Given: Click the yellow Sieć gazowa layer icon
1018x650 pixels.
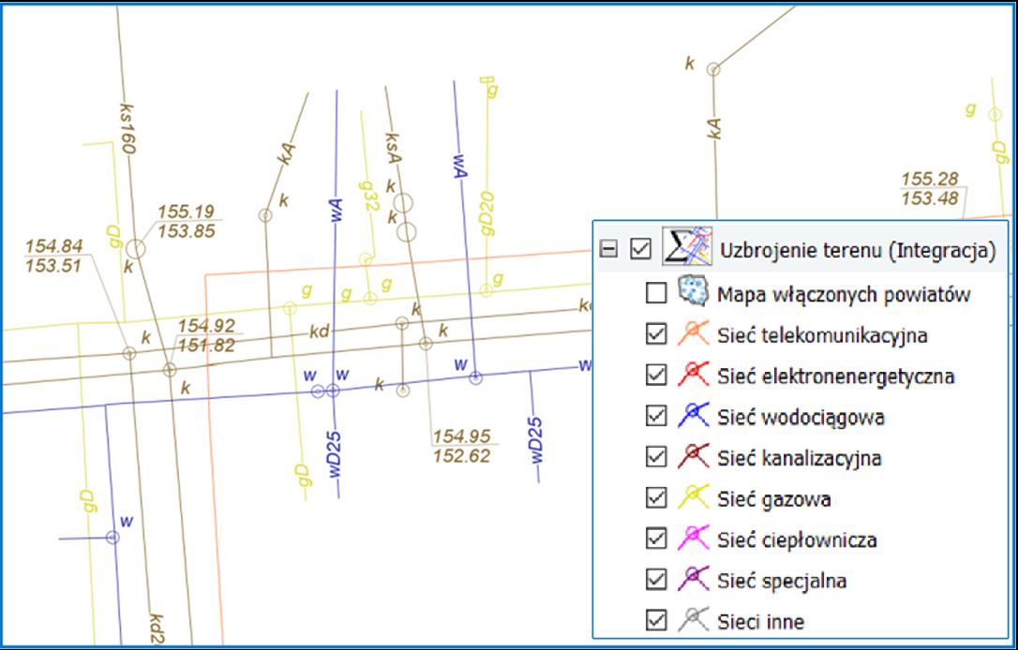Looking at the screenshot, I should pyautogui.click(x=691, y=499).
